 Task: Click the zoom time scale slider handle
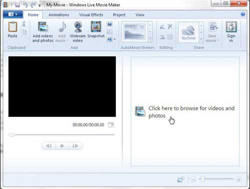(x=202, y=179)
